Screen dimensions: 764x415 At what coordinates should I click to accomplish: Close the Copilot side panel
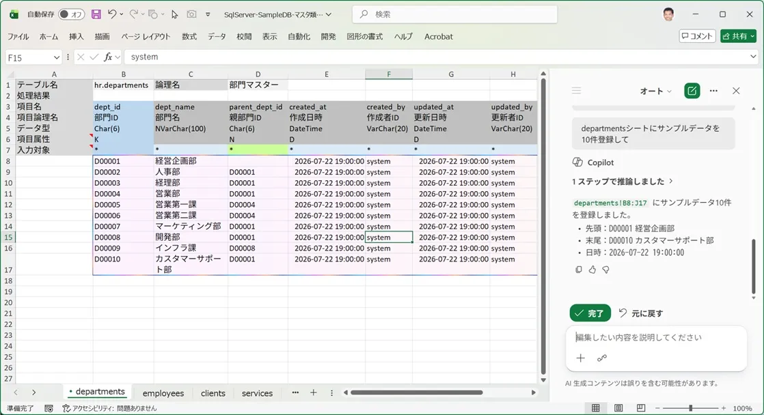point(736,91)
